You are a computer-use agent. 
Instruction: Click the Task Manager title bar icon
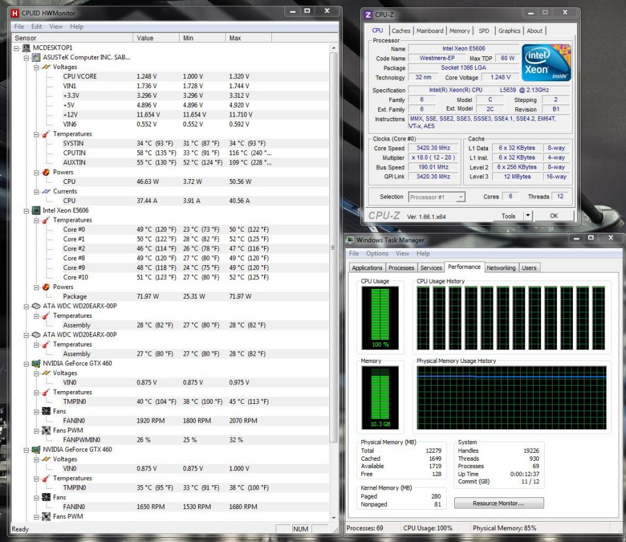coord(350,240)
